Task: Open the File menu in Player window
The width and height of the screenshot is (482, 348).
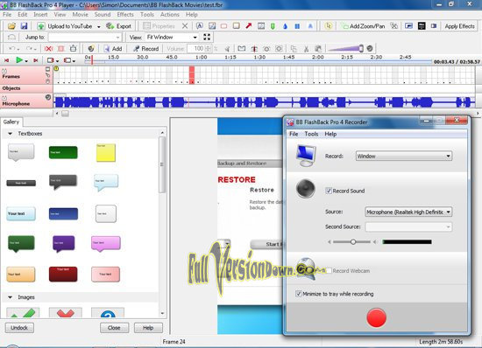Action: [7, 14]
